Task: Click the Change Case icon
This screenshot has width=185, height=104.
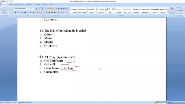Action: (34, 12)
